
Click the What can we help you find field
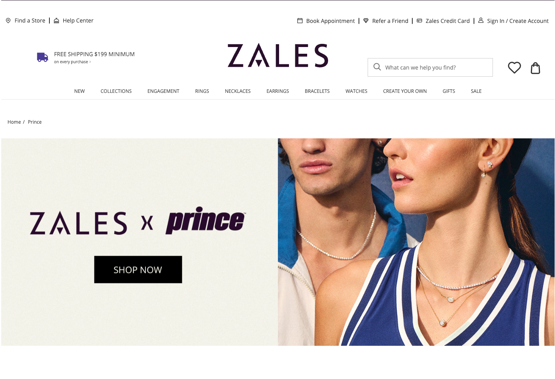(430, 68)
